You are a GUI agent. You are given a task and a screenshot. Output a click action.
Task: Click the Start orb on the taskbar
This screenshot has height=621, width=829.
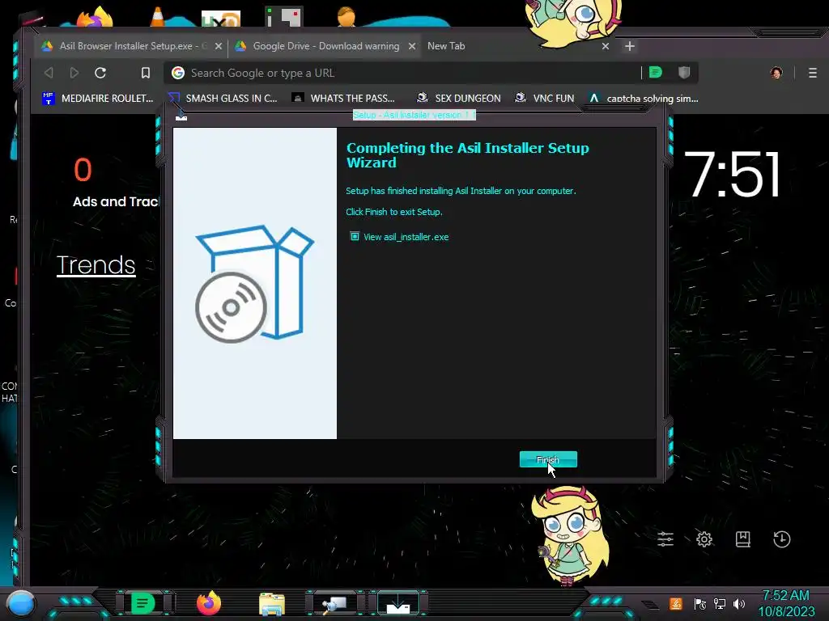coord(20,603)
